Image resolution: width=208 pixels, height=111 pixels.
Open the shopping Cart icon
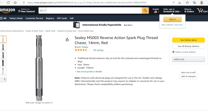(x=202, y=11)
